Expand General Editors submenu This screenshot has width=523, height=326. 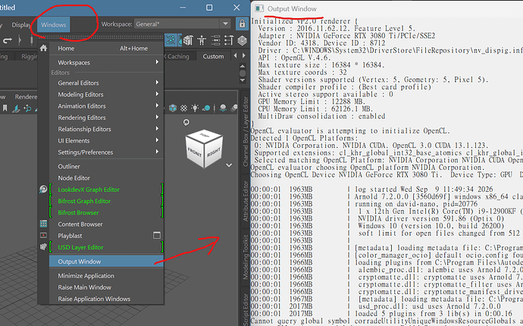click(x=106, y=83)
